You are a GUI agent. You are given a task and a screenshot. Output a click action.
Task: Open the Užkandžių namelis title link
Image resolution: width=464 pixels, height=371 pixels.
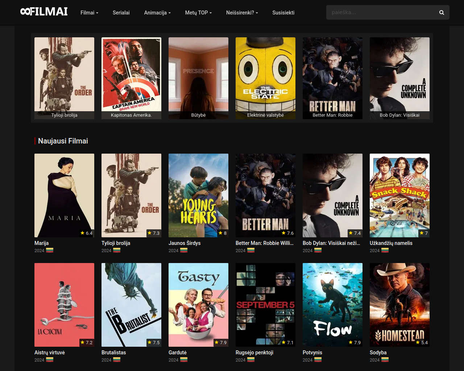click(391, 243)
